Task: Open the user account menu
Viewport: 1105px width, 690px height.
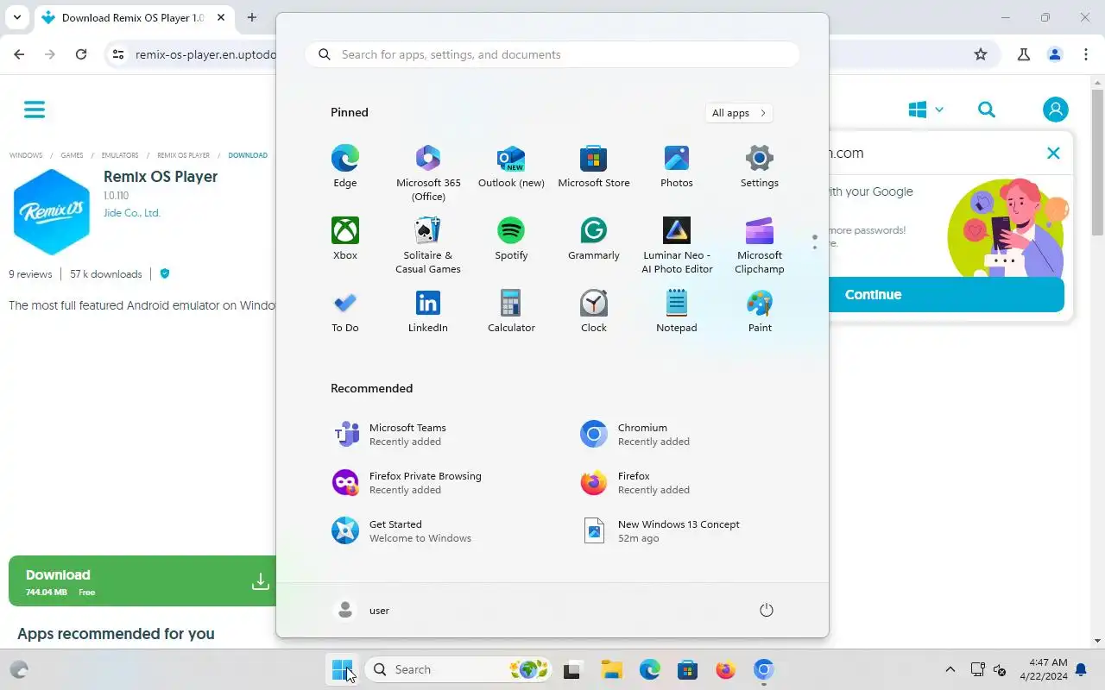Action: (x=361, y=610)
